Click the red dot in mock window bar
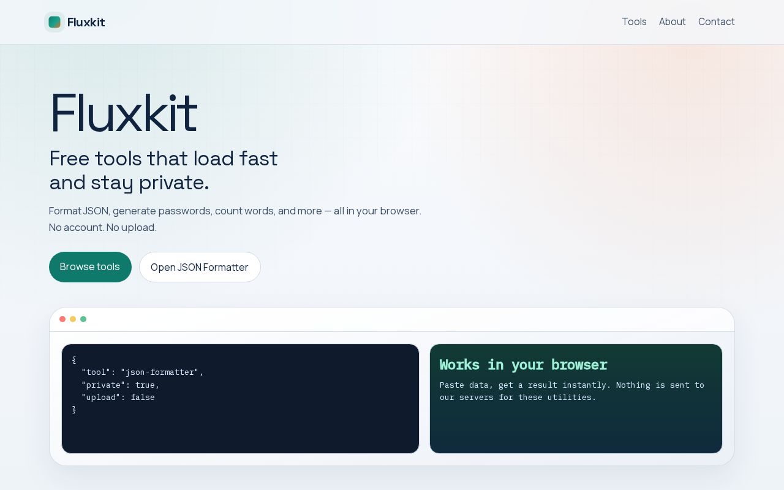The image size is (784, 490). click(62, 319)
